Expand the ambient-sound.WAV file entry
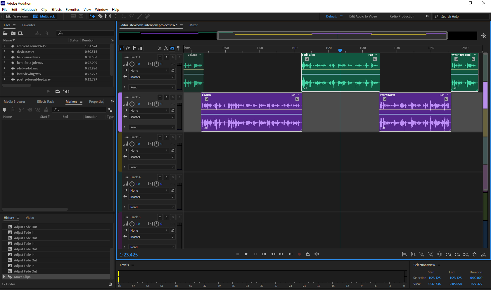The height and width of the screenshot is (290, 491). point(5,46)
